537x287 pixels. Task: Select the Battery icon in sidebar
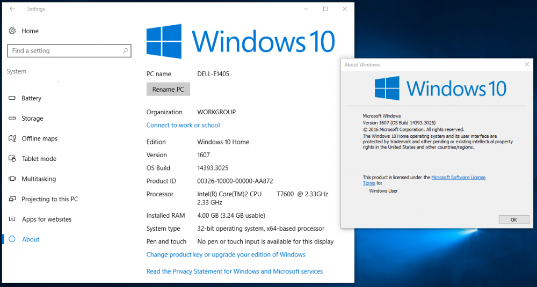[x=12, y=98]
